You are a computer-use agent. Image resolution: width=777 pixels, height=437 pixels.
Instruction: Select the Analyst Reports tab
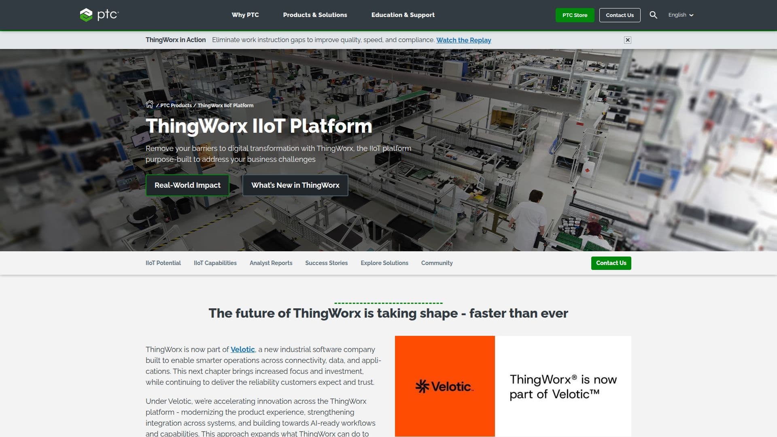point(271,263)
